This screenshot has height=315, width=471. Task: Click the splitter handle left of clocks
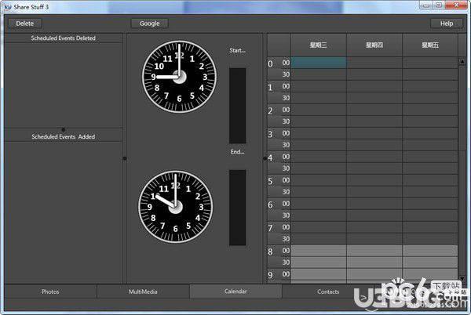tap(125, 158)
